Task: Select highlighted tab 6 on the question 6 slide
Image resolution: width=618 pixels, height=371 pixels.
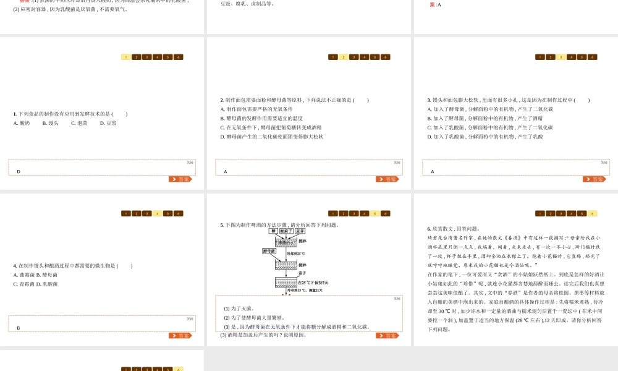Action: click(x=592, y=214)
